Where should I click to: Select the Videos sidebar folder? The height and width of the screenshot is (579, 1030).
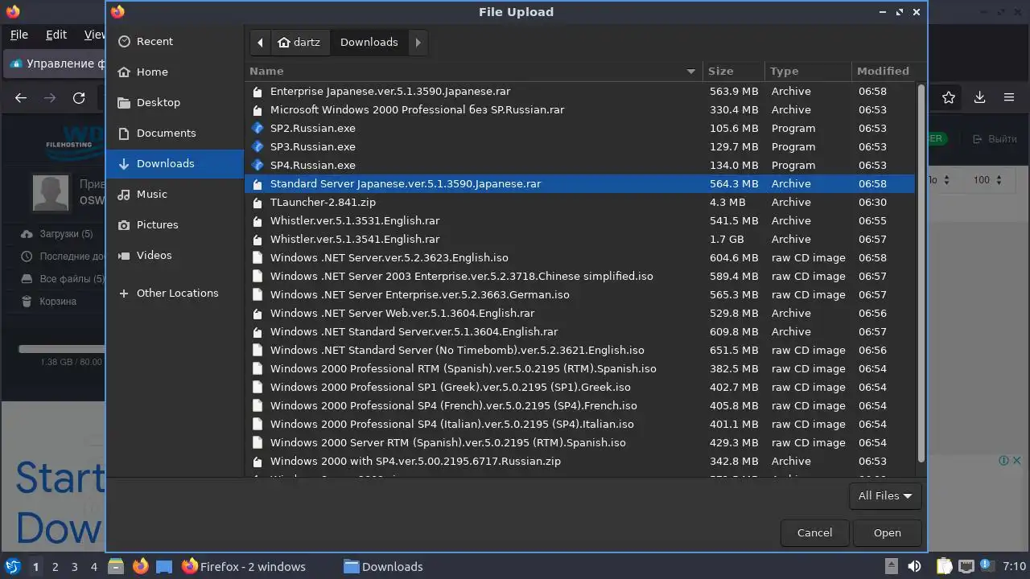click(x=175, y=255)
